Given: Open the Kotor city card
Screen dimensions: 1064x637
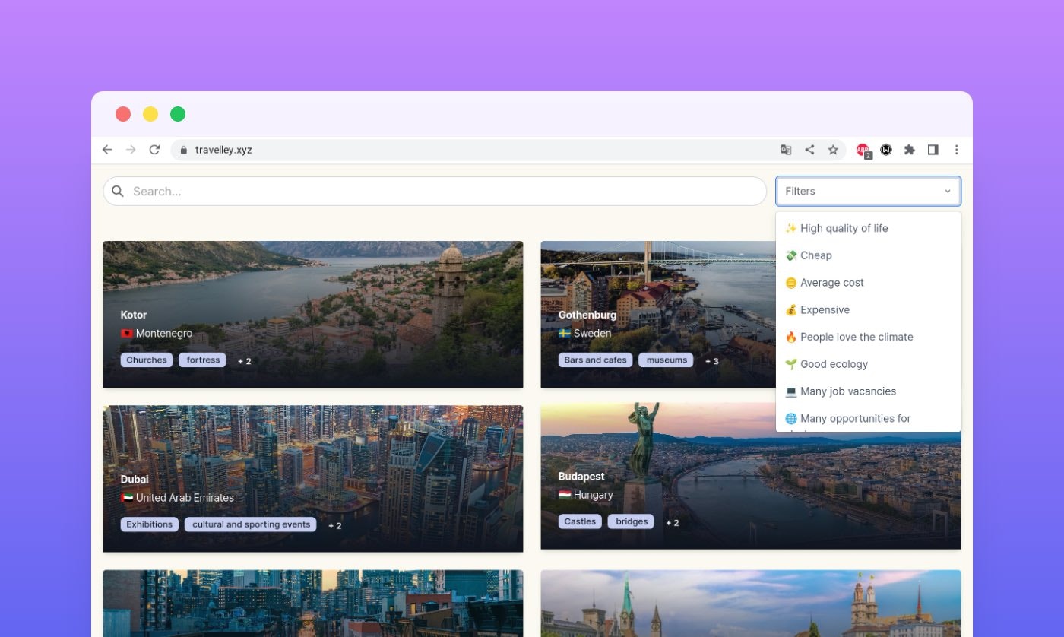Looking at the screenshot, I should pos(313,314).
